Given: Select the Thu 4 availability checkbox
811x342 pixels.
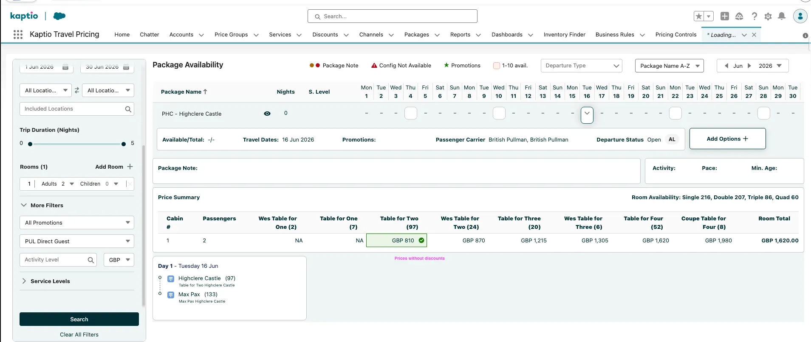Looking at the screenshot, I should coord(410,114).
